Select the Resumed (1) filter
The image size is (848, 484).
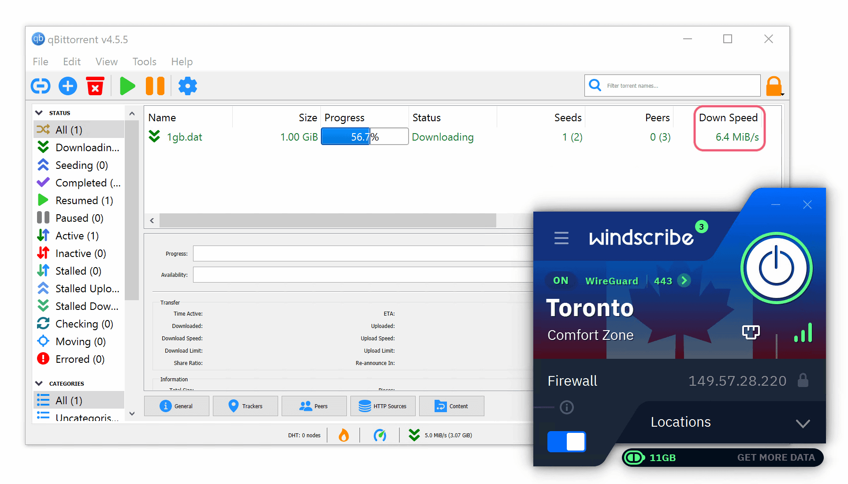(x=79, y=200)
